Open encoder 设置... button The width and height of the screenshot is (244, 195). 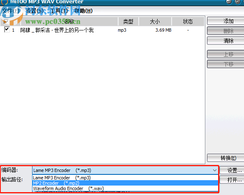point(232,170)
